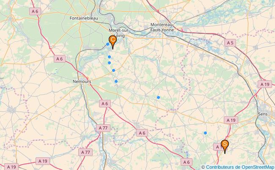Click the Montereau-Fault-Yonne label

coord(162,27)
